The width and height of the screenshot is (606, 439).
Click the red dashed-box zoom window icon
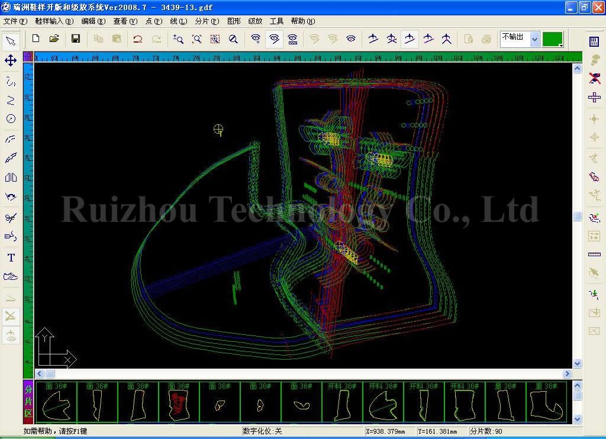[215, 38]
